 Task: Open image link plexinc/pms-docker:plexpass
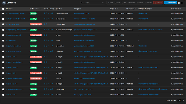tap(84, 40)
